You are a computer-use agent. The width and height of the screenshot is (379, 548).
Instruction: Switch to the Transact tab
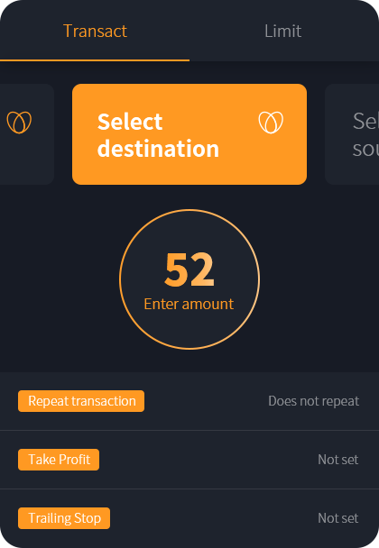tap(95, 31)
